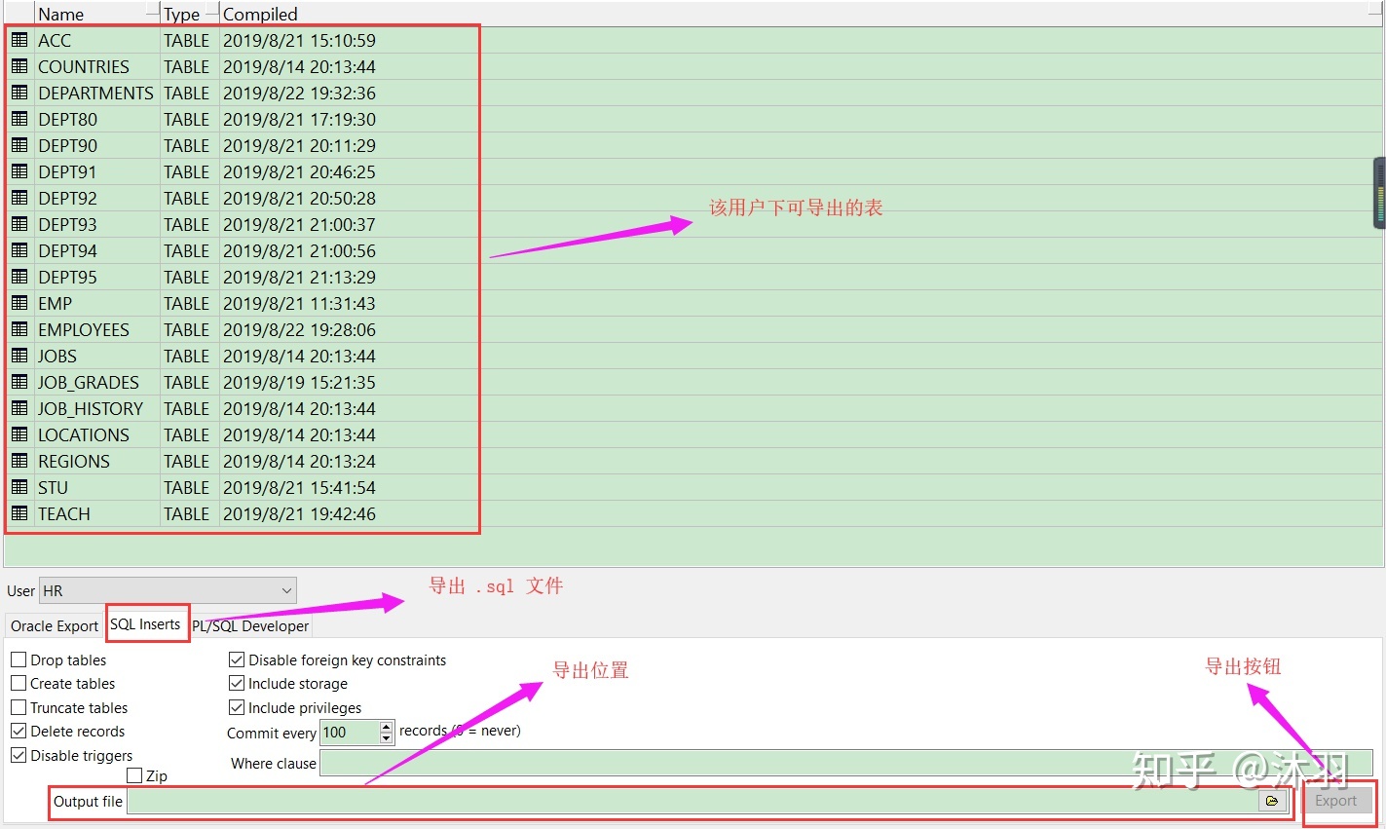Toggle the Zip checkbox
This screenshot has width=1386, height=829.
[134, 775]
